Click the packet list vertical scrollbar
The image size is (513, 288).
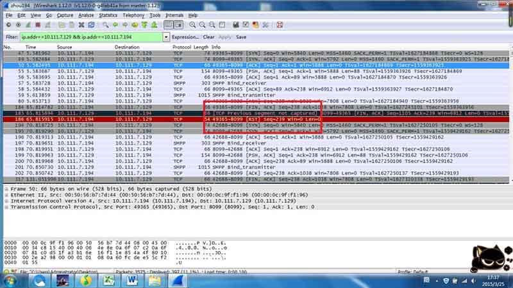(511, 115)
